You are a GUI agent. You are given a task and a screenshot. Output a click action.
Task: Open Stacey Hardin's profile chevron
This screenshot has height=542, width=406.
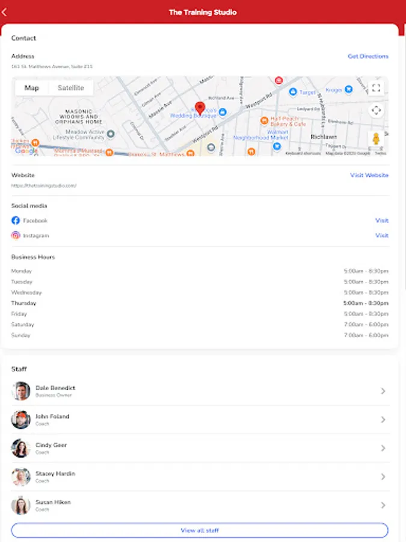pyautogui.click(x=383, y=477)
